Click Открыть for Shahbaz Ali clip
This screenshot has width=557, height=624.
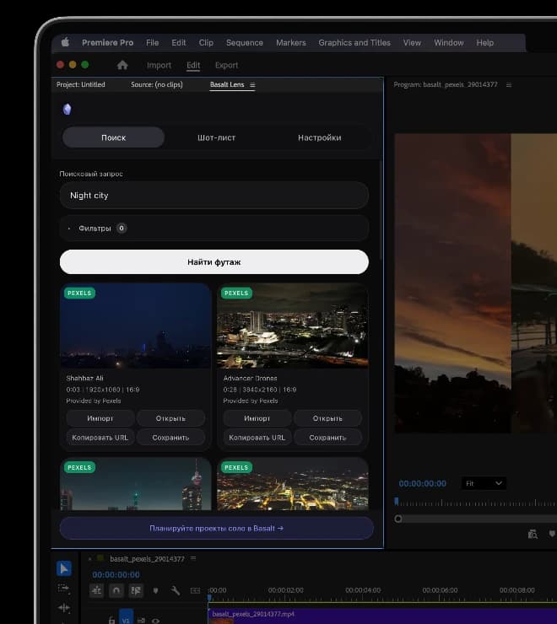pyautogui.click(x=170, y=418)
